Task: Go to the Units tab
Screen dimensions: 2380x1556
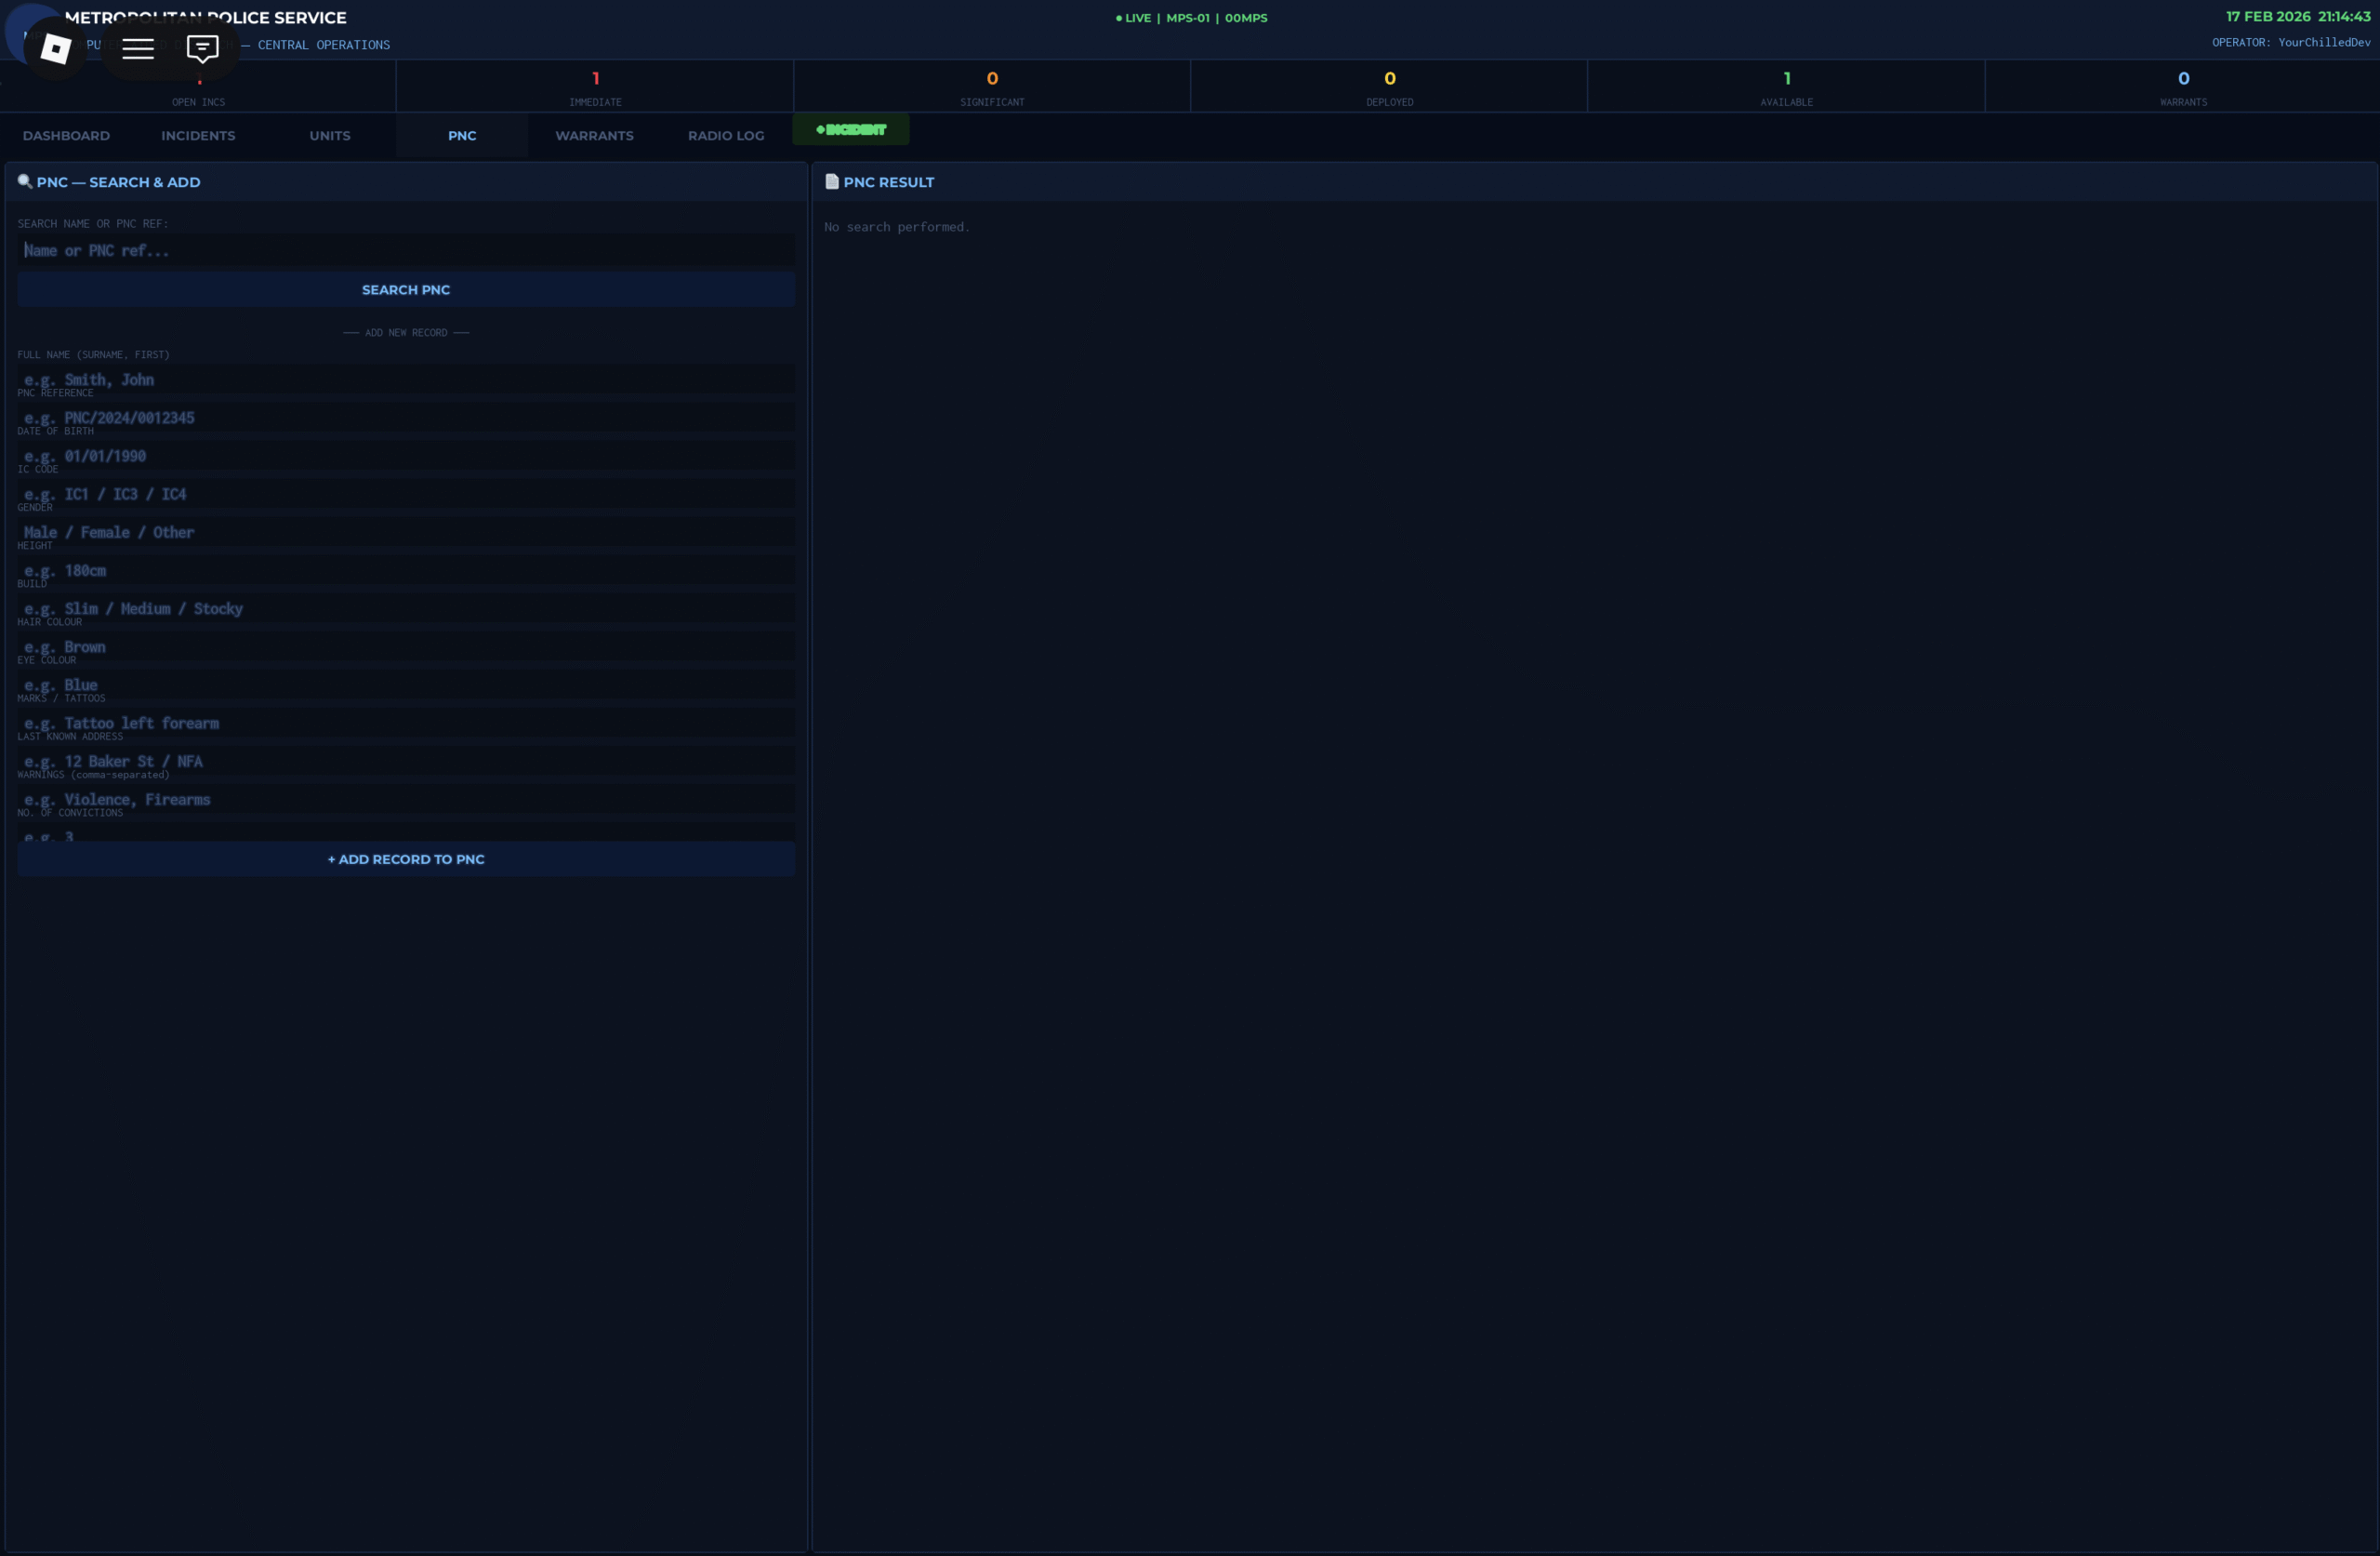Action: coord(330,136)
